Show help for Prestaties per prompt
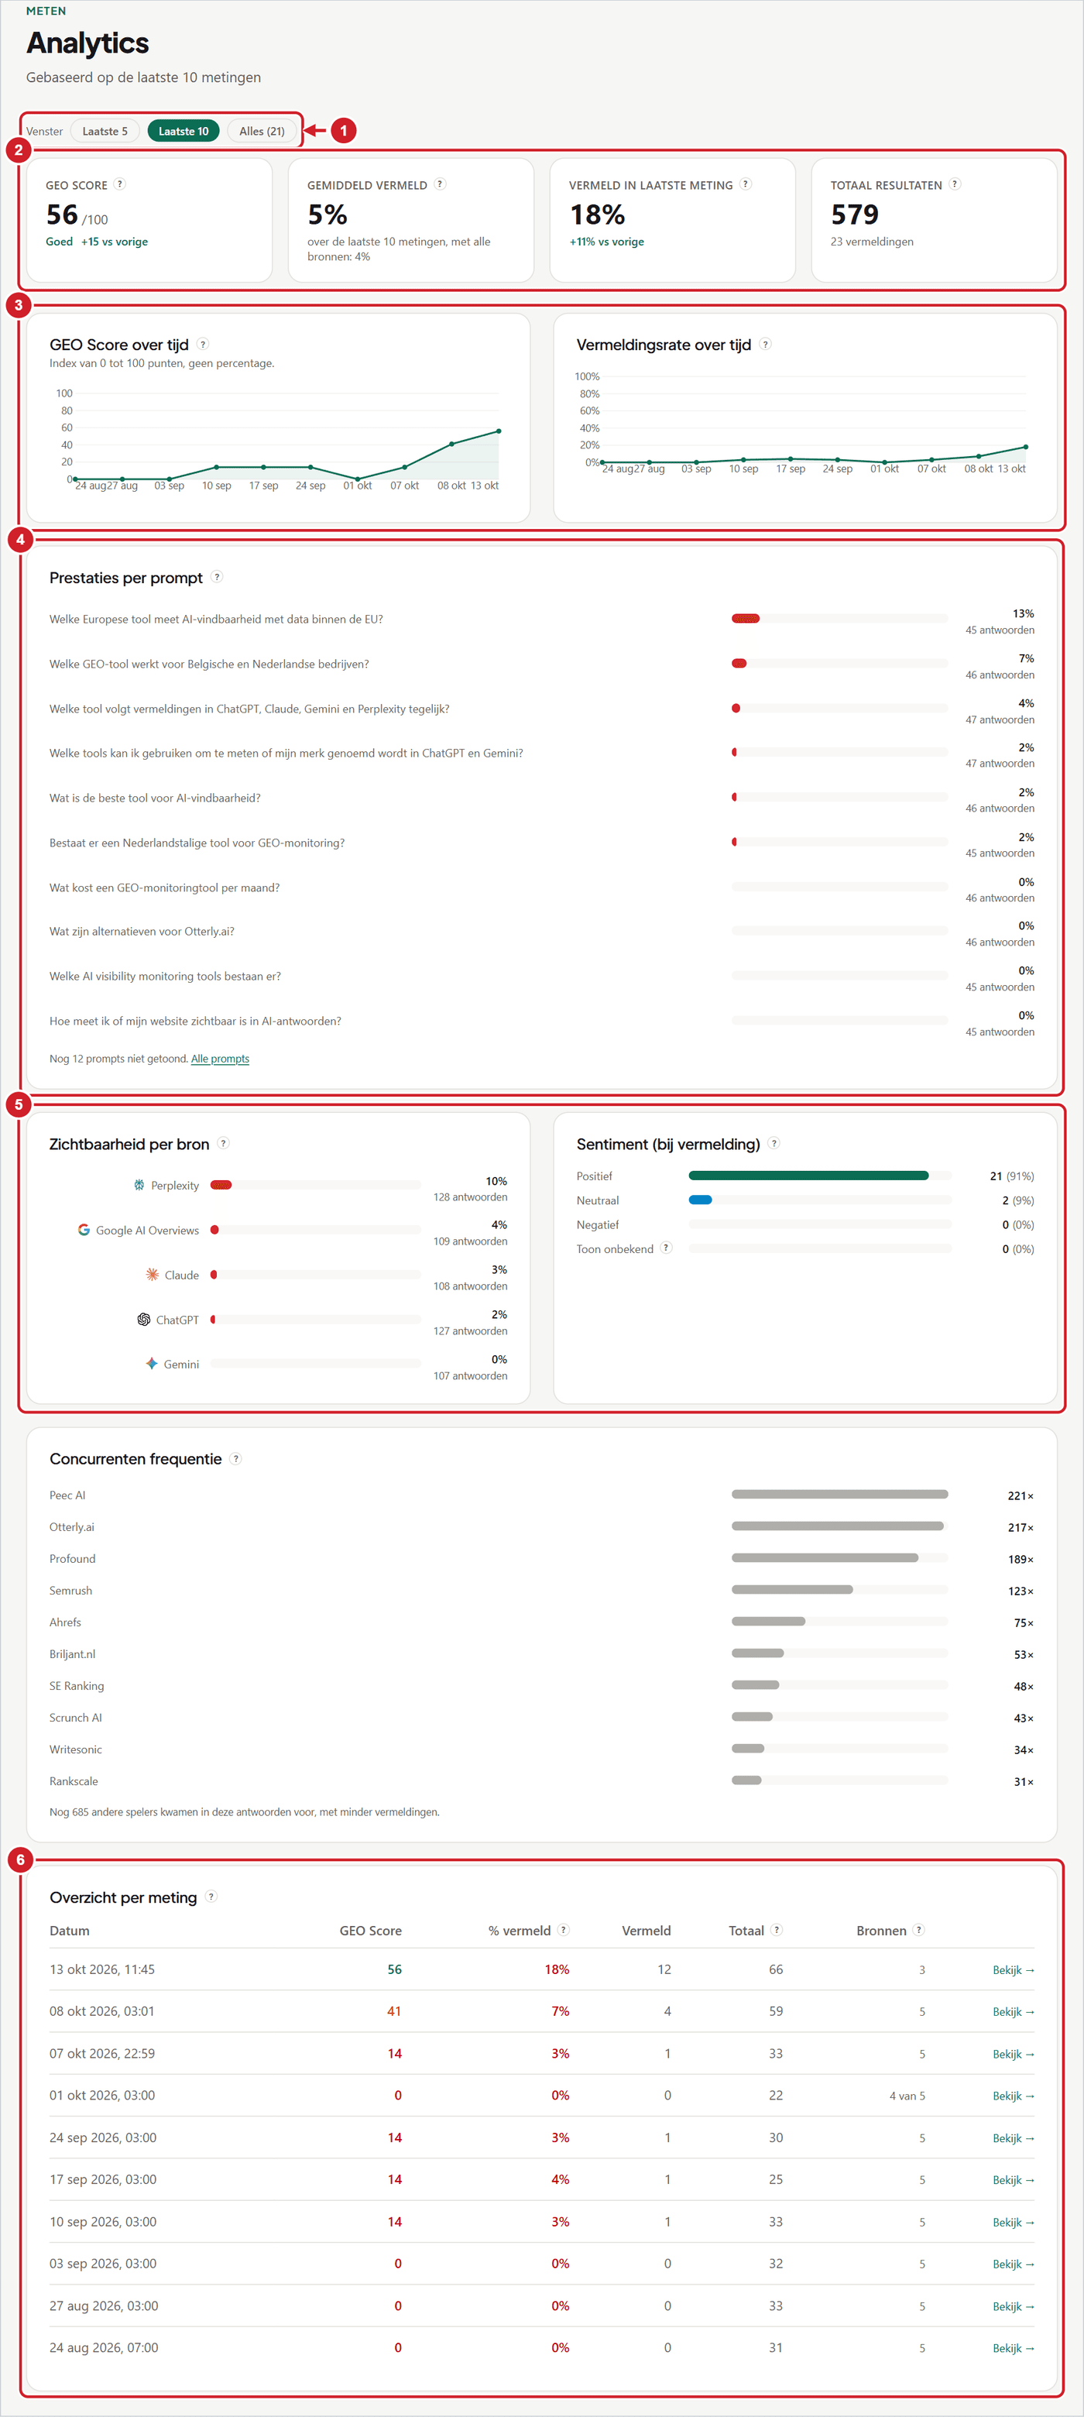Image resolution: width=1084 pixels, height=2417 pixels. pyautogui.click(x=217, y=577)
